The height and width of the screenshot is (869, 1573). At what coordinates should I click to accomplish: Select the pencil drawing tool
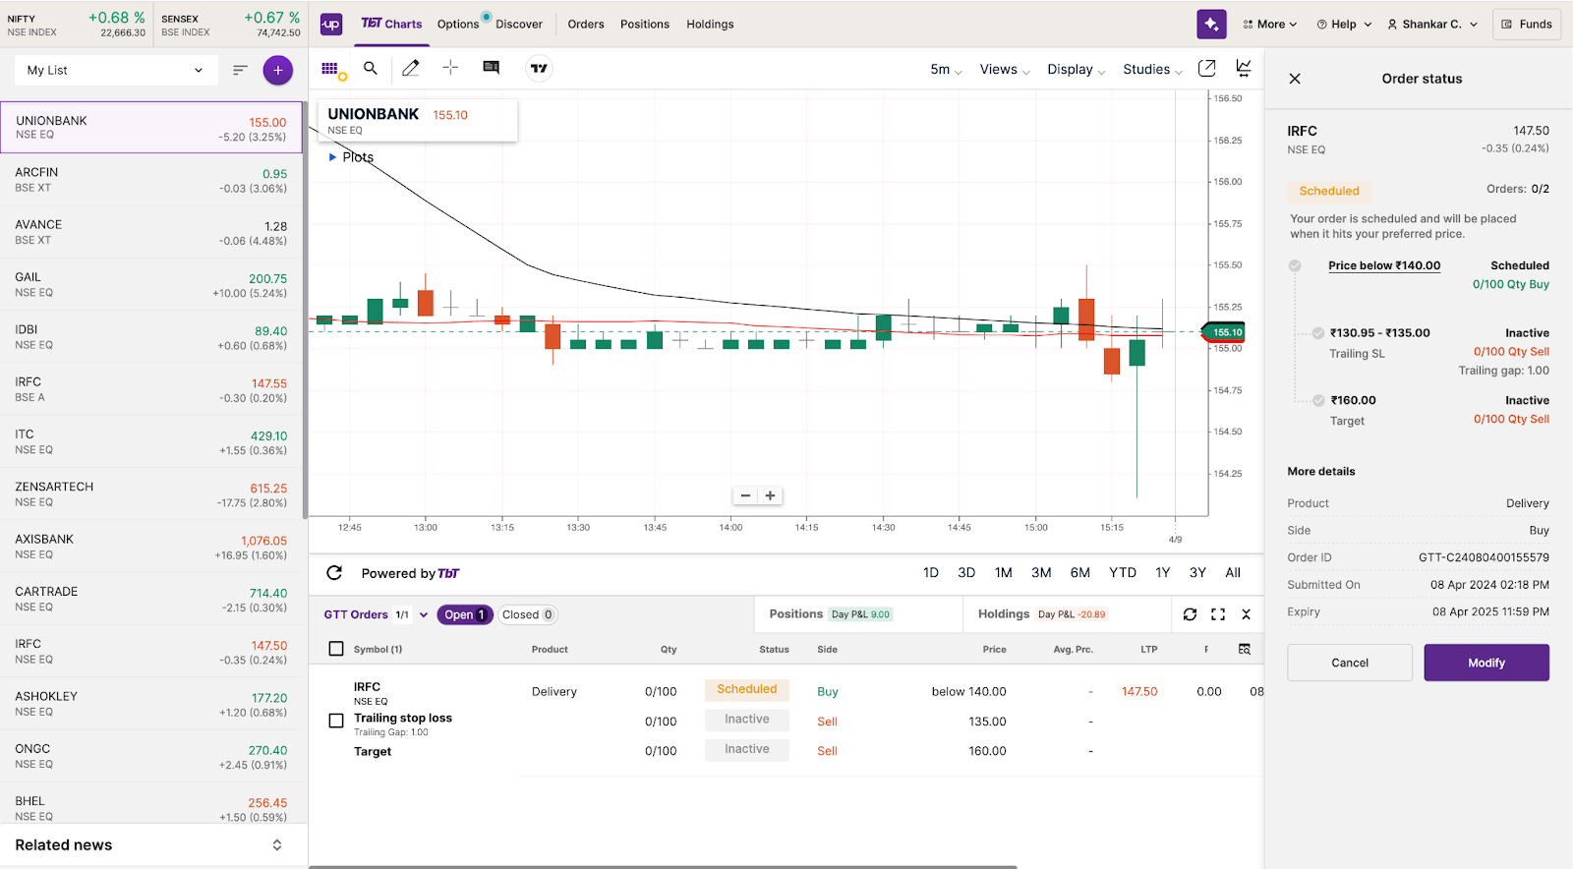(x=411, y=69)
